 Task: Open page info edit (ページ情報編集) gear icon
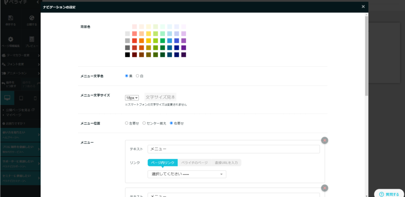pos(10,39)
